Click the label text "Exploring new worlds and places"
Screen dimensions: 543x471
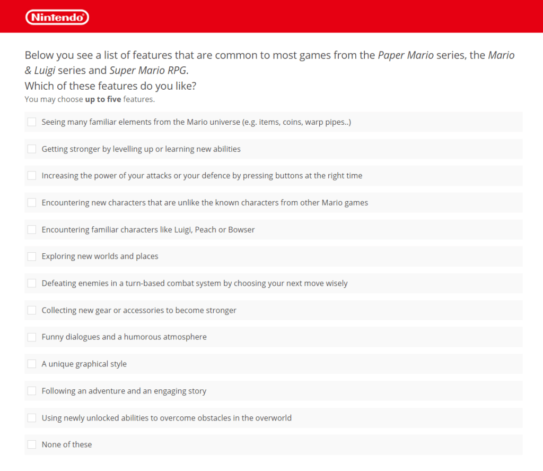pos(100,256)
